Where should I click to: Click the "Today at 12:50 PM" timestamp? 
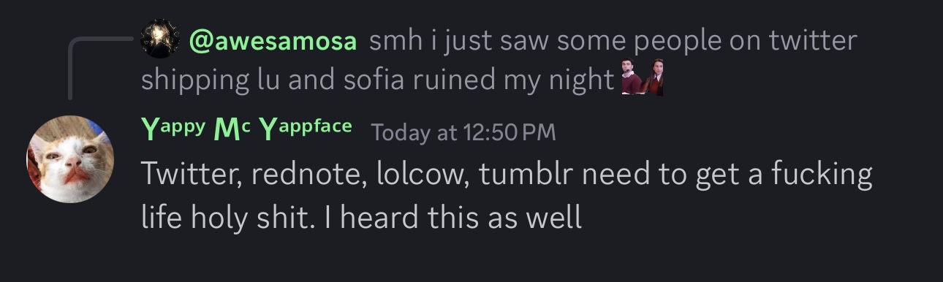click(x=463, y=132)
